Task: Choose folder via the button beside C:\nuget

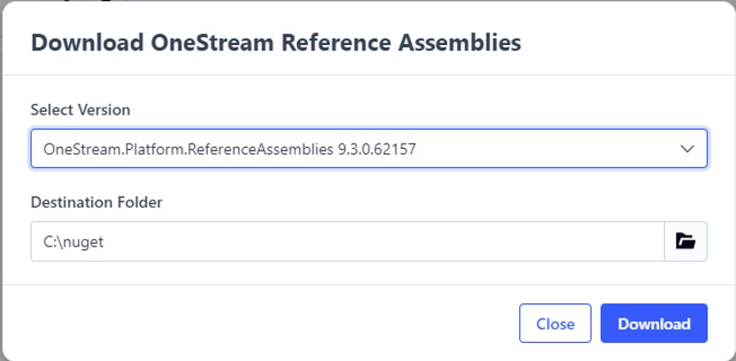Action: point(685,242)
